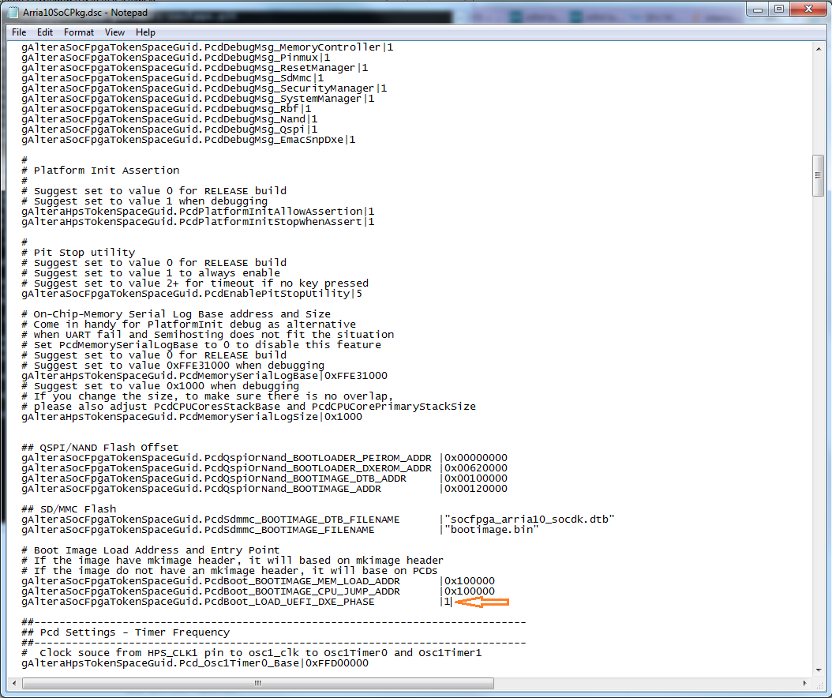Click the vertical scrollbar thumb

pyautogui.click(x=819, y=176)
